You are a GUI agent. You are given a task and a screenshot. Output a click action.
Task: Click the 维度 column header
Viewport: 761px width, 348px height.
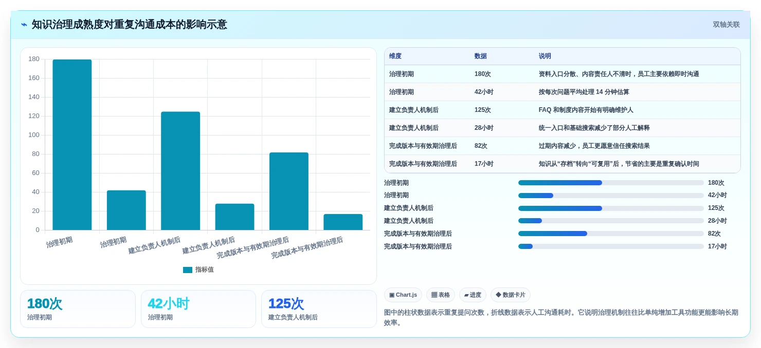point(395,56)
